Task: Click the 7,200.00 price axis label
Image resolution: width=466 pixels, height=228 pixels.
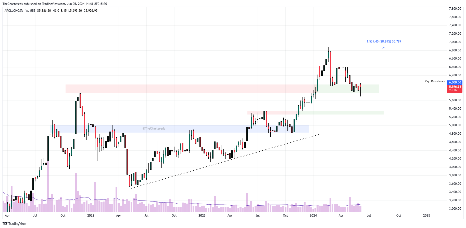Action: (455, 34)
